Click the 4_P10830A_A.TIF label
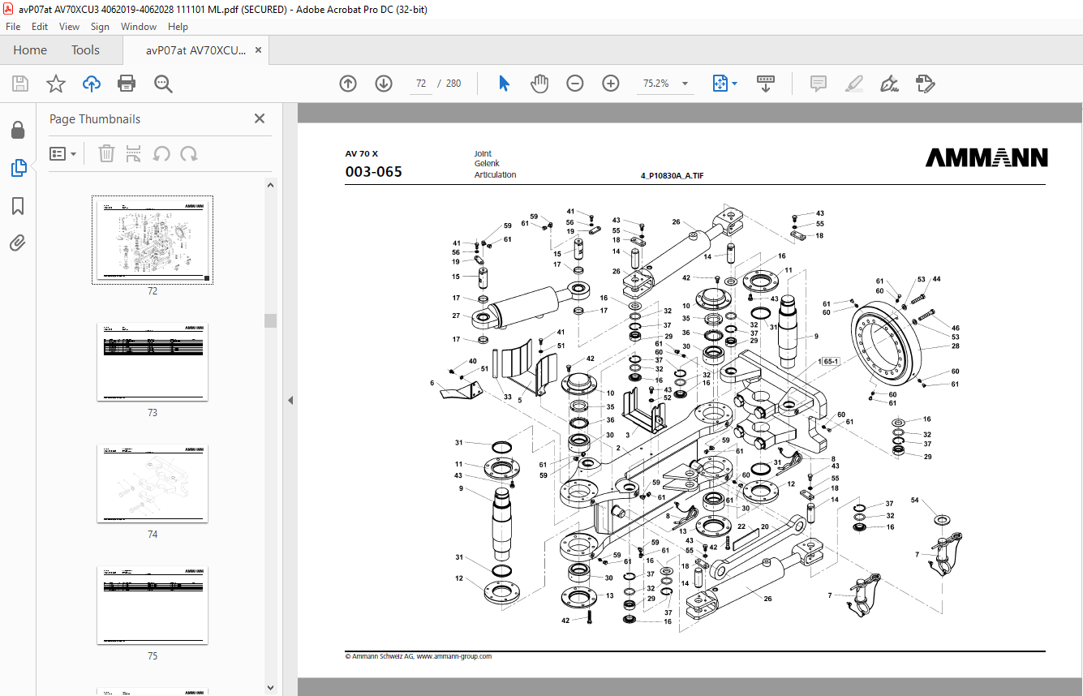This screenshot has width=1083, height=696. [x=673, y=175]
